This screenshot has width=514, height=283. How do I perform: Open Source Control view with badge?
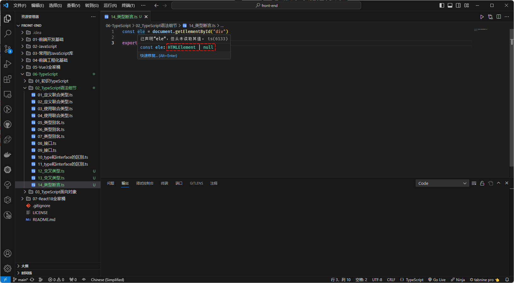(x=8, y=49)
